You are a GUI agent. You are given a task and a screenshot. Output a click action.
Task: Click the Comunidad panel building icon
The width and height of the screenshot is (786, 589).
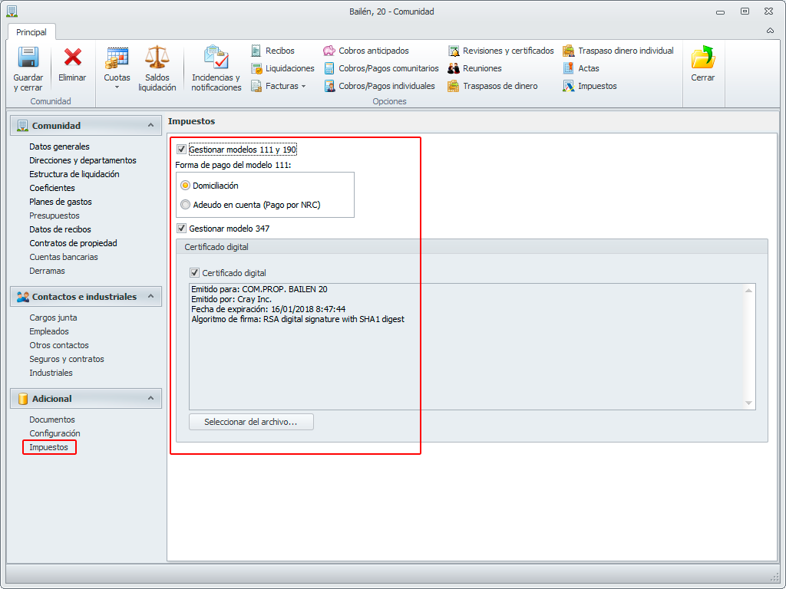22,126
